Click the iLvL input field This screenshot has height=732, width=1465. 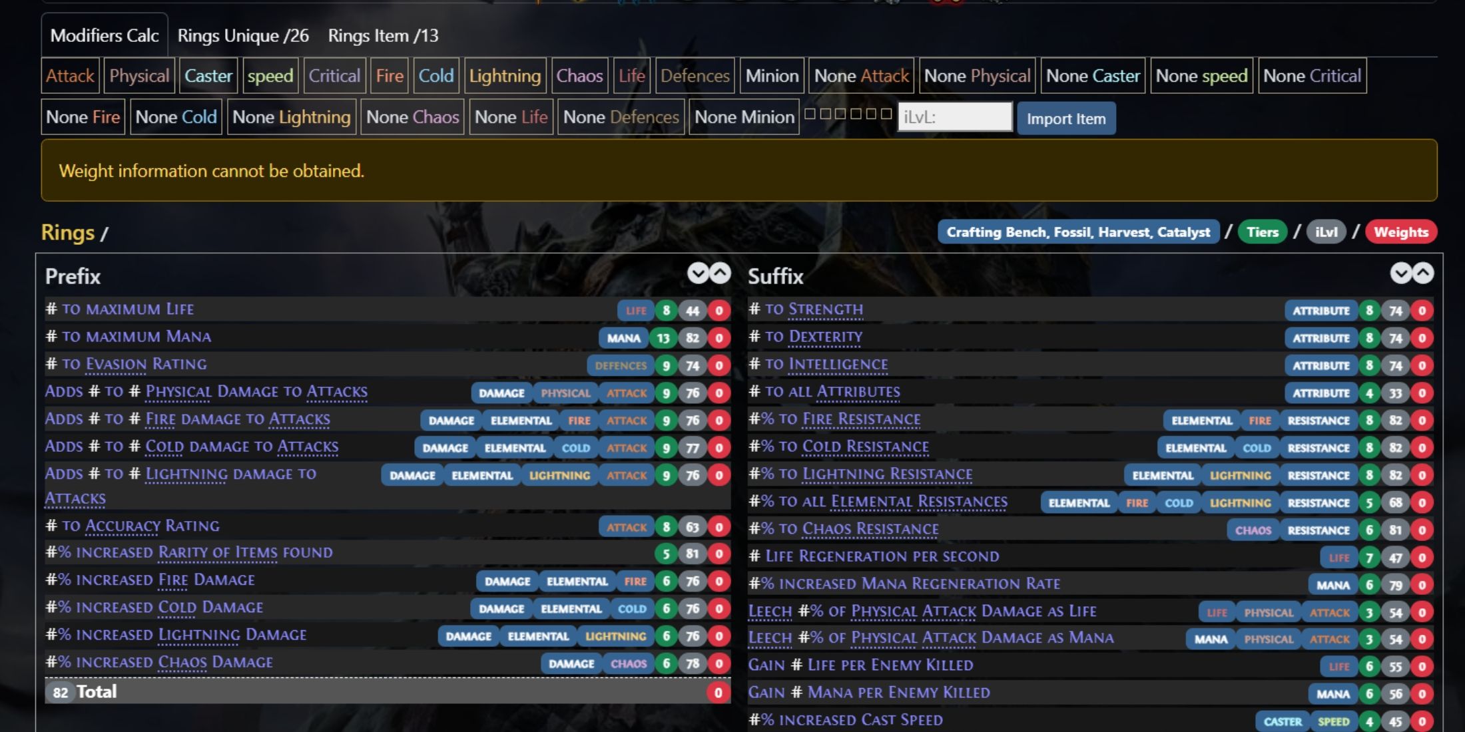[x=953, y=118]
